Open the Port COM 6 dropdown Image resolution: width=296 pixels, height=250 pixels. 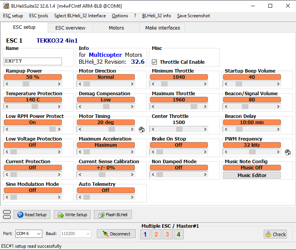(39, 234)
